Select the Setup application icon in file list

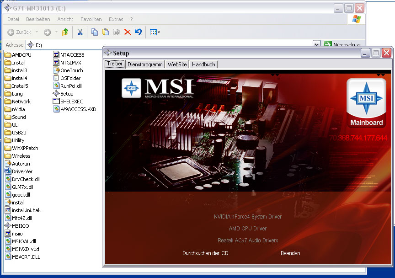pyautogui.click(x=56, y=94)
